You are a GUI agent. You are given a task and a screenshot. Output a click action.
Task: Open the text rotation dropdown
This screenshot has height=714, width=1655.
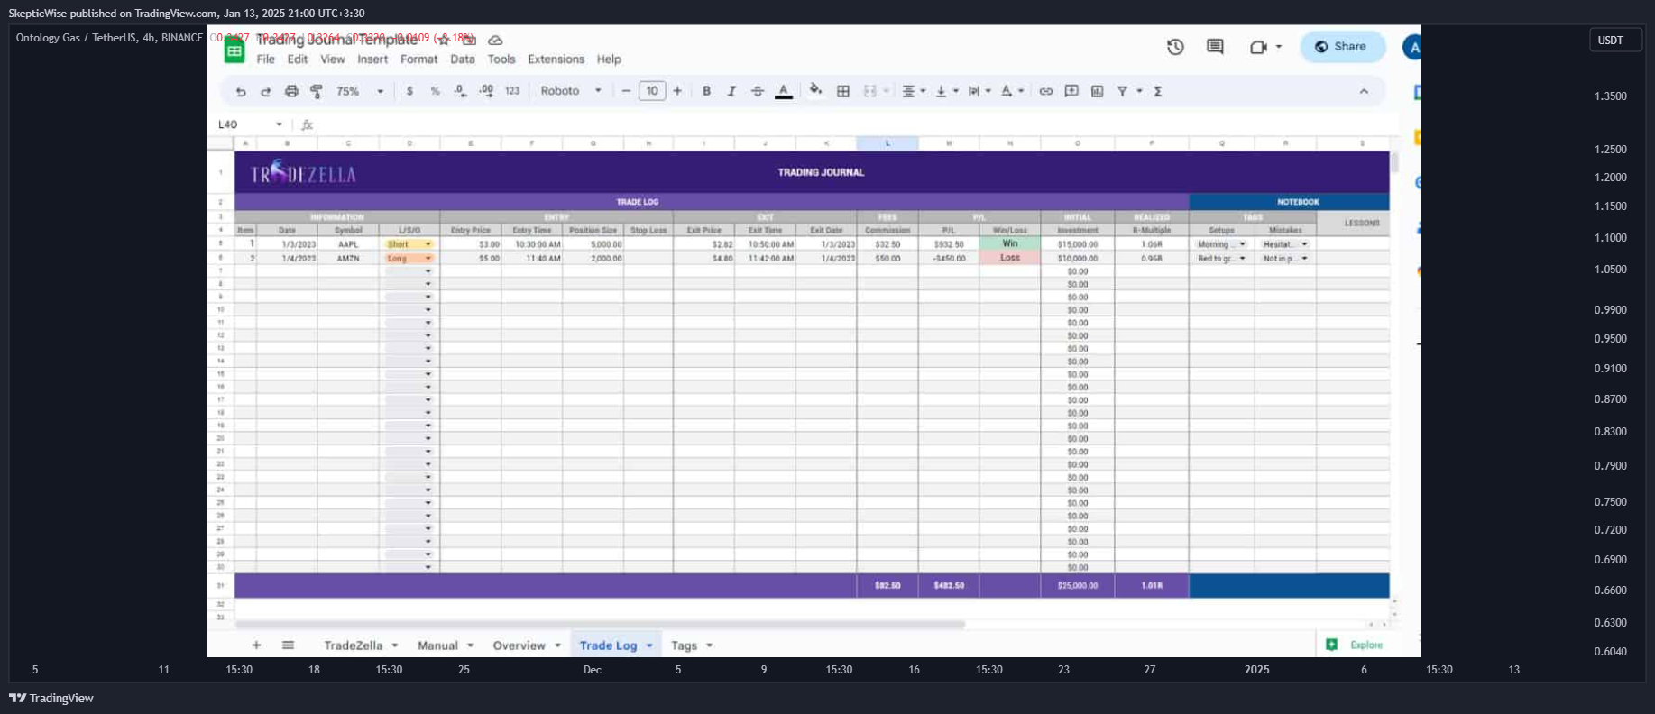[x=1011, y=91]
